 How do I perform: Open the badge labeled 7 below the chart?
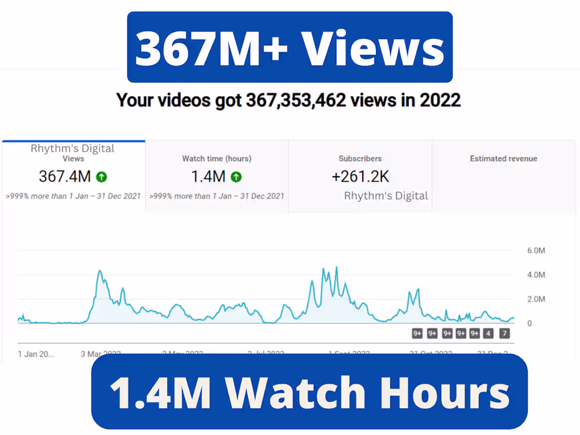click(504, 333)
